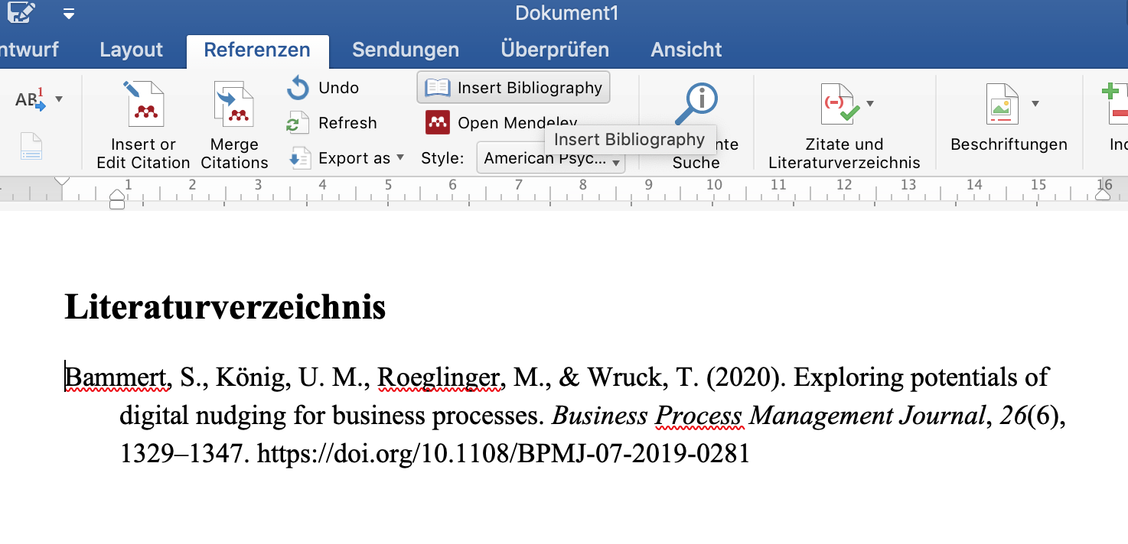Click the DOI link text in the reference

(503, 454)
